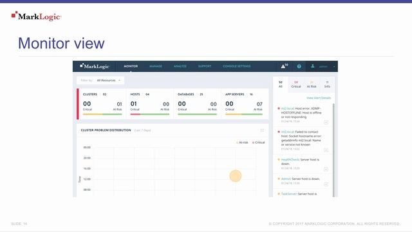Click the yellow at-risk bubble on chart
This screenshot has height=232, width=412.
click(x=236, y=176)
